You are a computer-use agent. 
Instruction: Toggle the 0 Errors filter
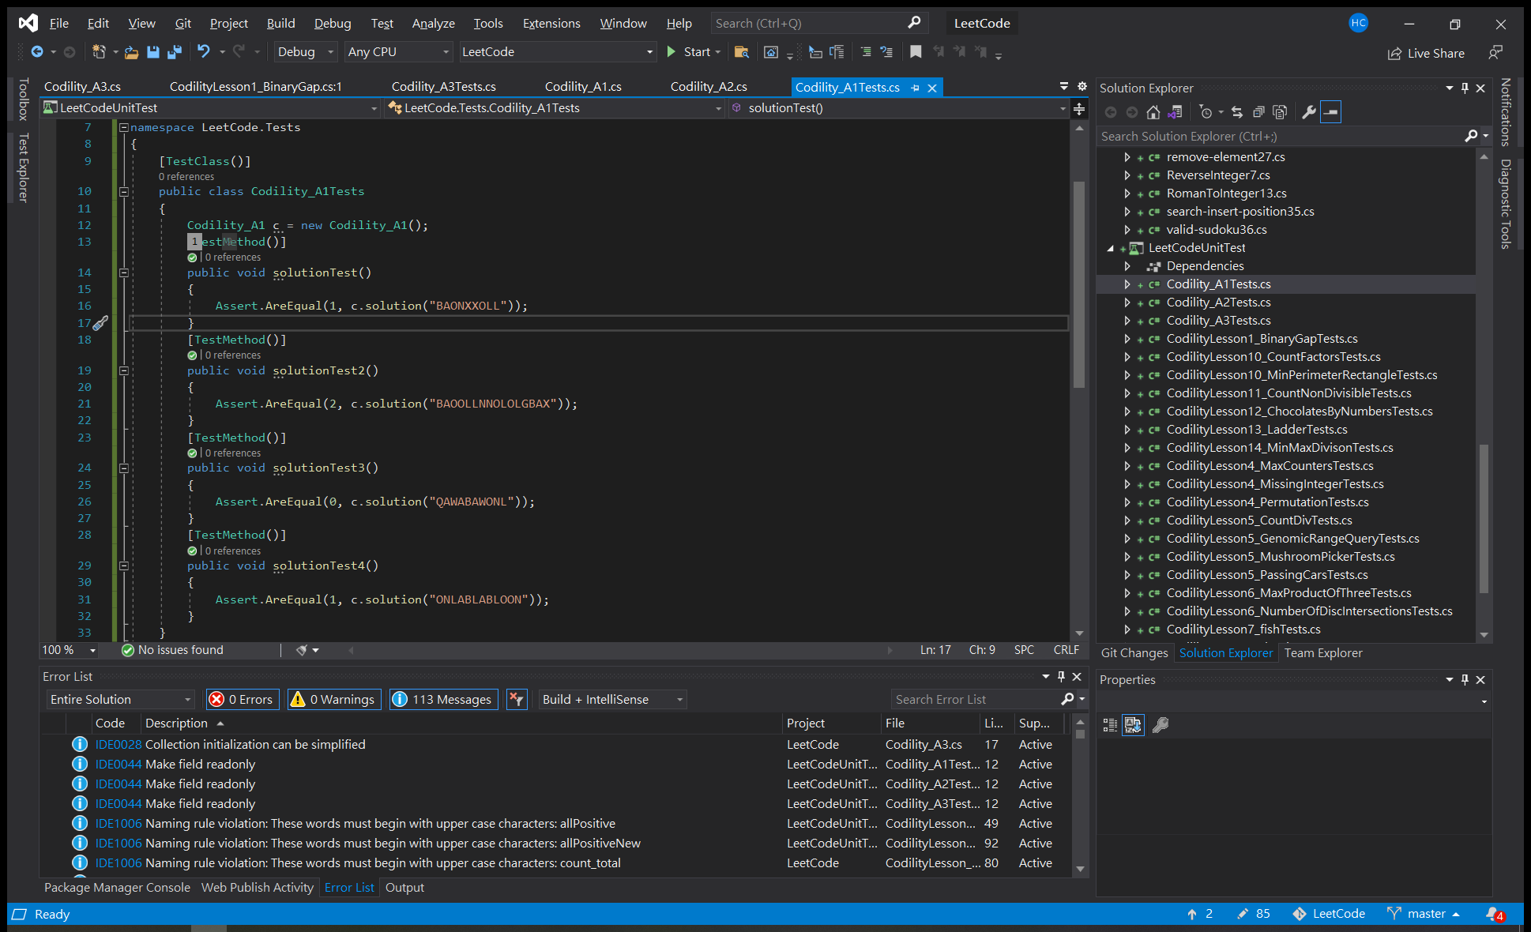242,700
